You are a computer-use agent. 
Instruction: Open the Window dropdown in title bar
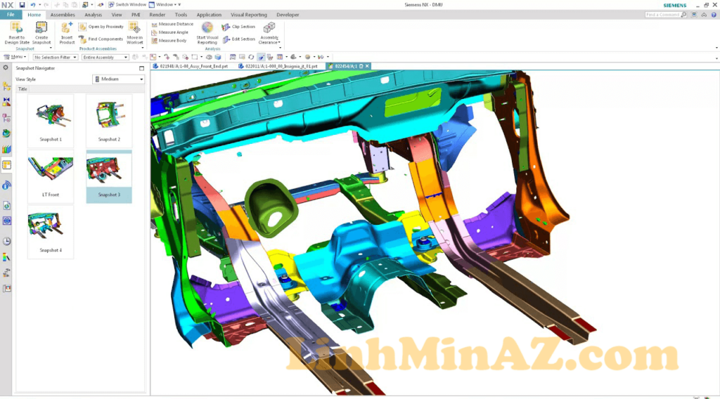[x=165, y=5]
